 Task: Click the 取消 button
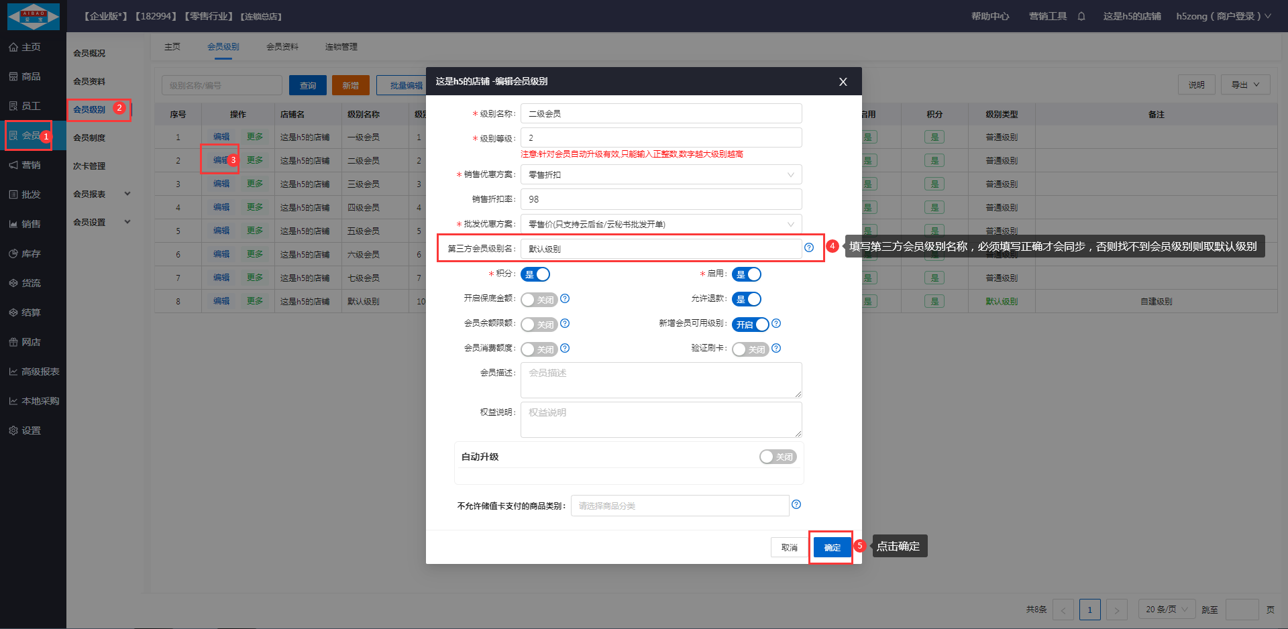[x=789, y=547]
